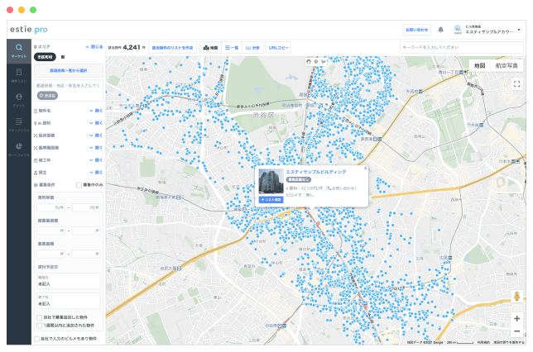Image resolution: width=533 pixels, height=352 pixels.
Task: Close the building info popup
Action: point(365,168)
